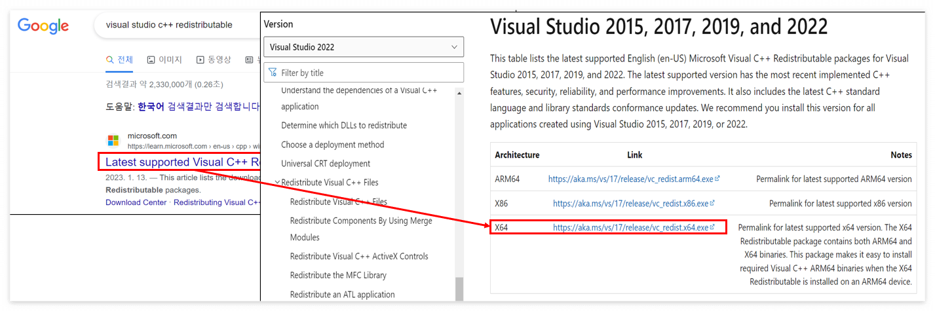Click the X64 architecture cell
Viewport: 935px width, 311px height.
click(x=502, y=227)
